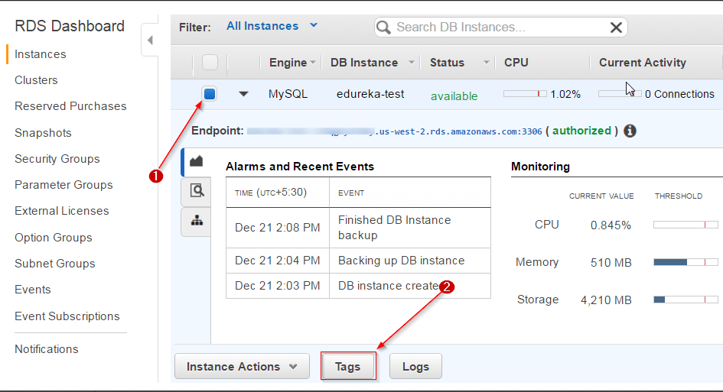This screenshot has width=723, height=392.
Task: Click the 510 MB memory value
Action: (x=611, y=263)
